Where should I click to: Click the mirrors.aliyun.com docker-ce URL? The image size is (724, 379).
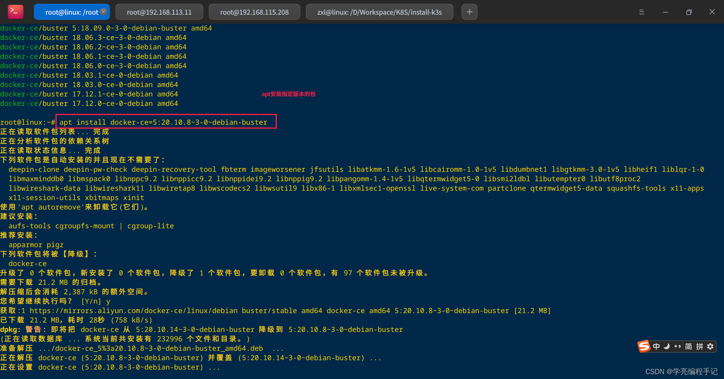(134, 310)
